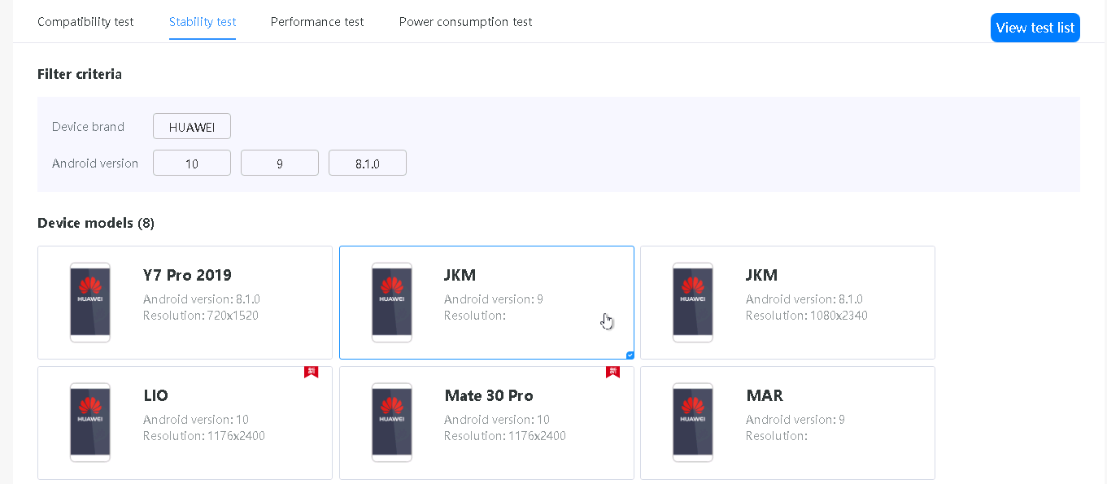
Task: Click the JKM Android 8.1.0 phone image
Action: pos(693,302)
